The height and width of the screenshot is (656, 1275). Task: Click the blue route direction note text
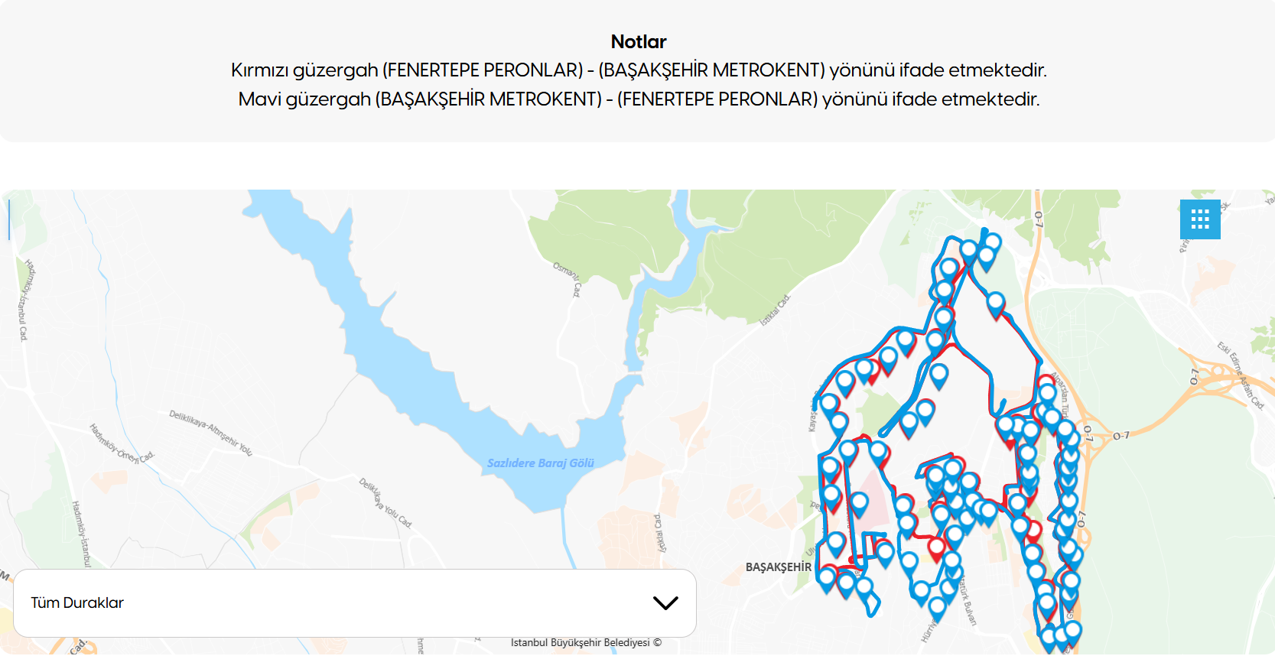pyautogui.click(x=638, y=99)
